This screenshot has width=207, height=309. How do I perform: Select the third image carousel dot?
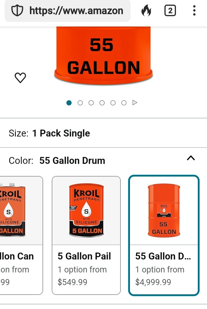[91, 103]
